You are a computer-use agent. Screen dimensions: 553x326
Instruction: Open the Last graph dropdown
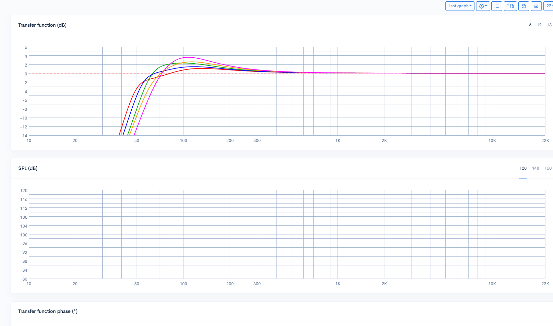(x=460, y=6)
